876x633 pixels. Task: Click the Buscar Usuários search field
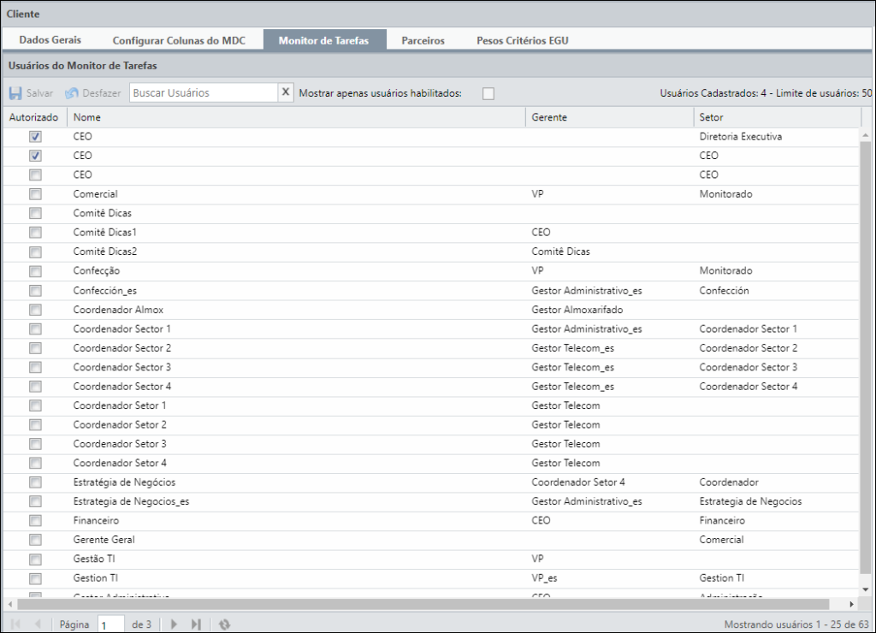(x=204, y=92)
